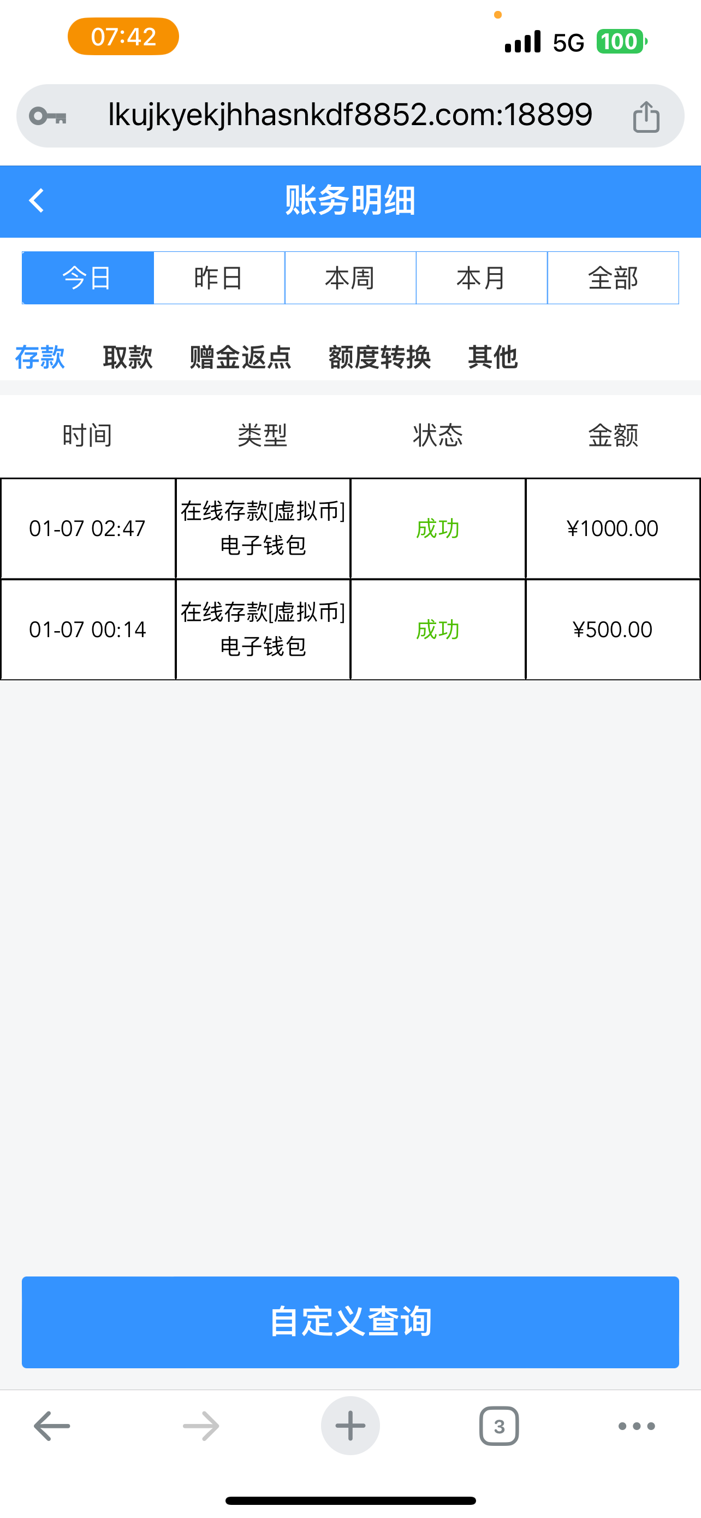Screen dimensions: 701x1518
Task: Show 全部 records filter
Action: pos(613,278)
